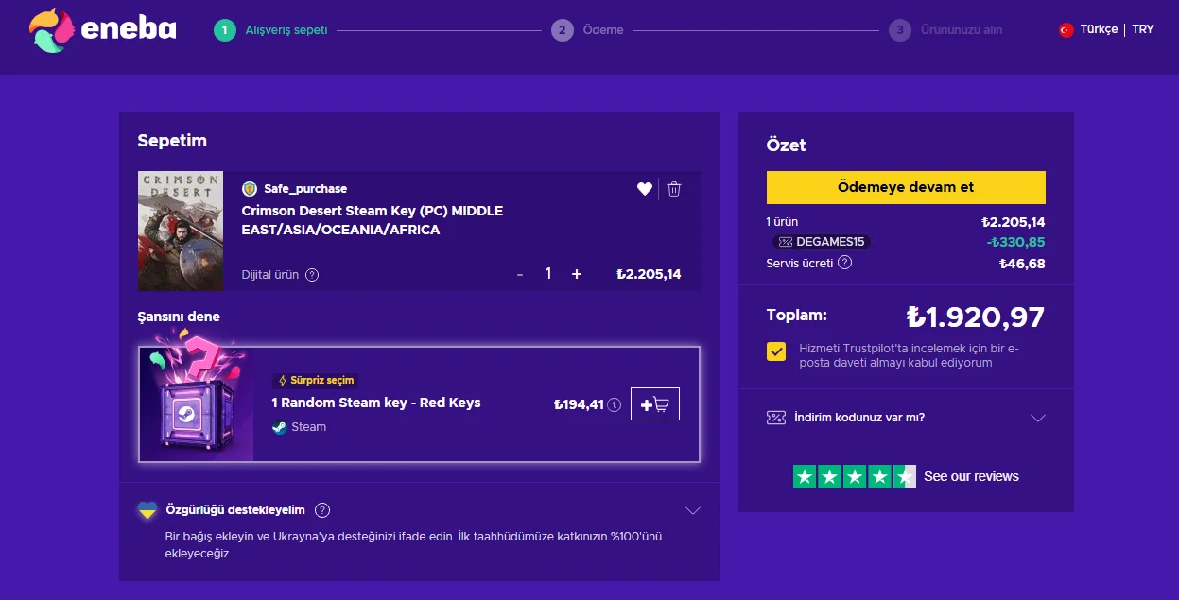The width and height of the screenshot is (1179, 600).
Task: Click the Servis ücreti value ₺46,68
Action: (1022, 264)
